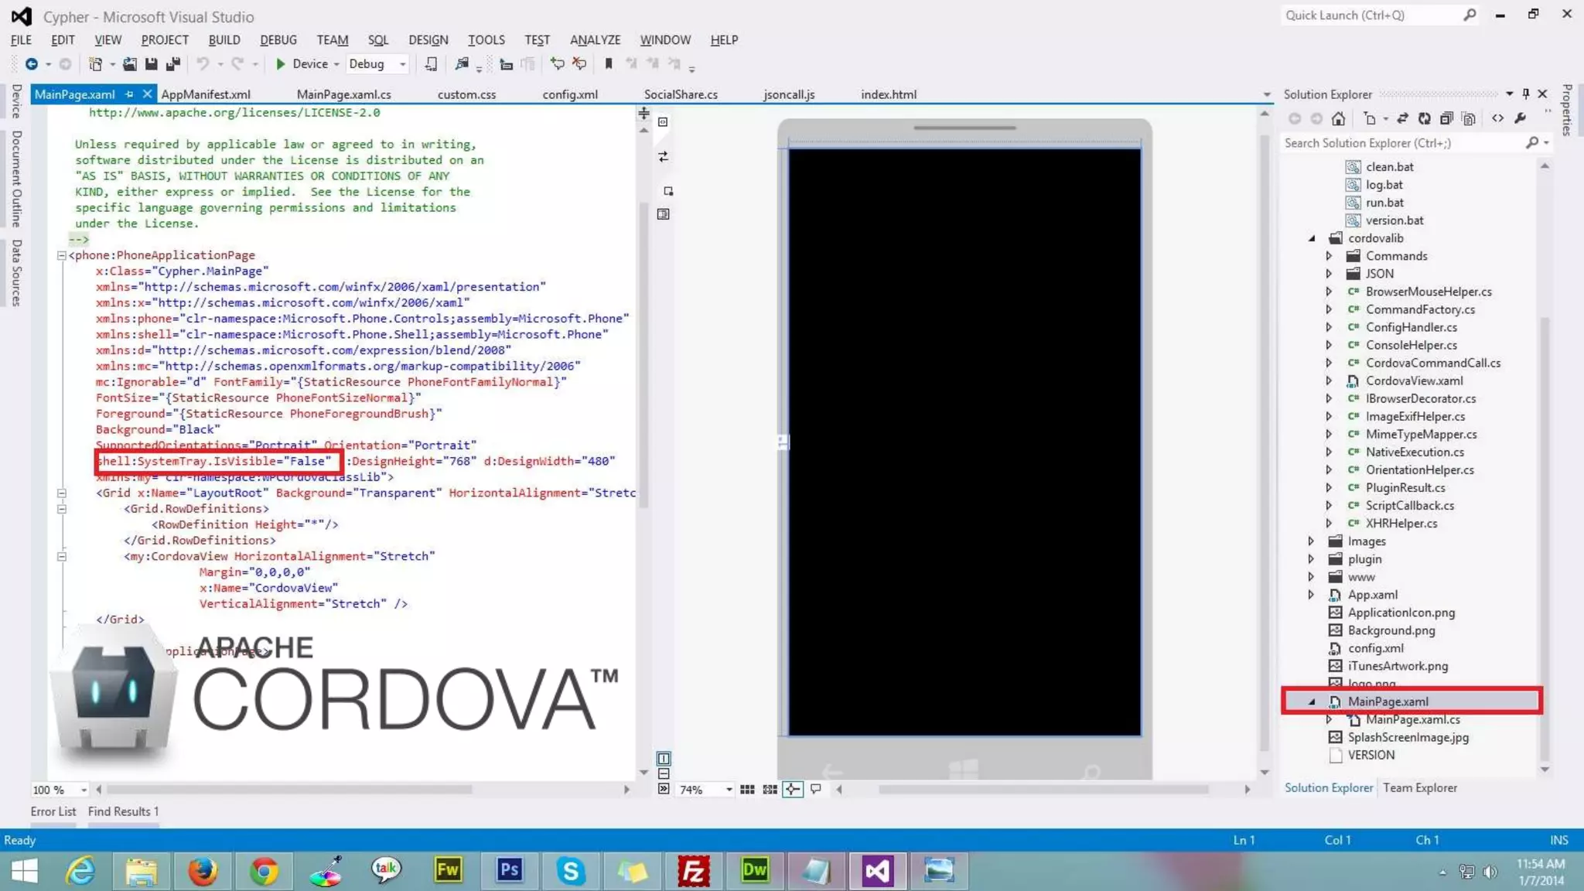Open the DEBUG menu
Viewport: 1584px width, 891px height.
[278, 39]
